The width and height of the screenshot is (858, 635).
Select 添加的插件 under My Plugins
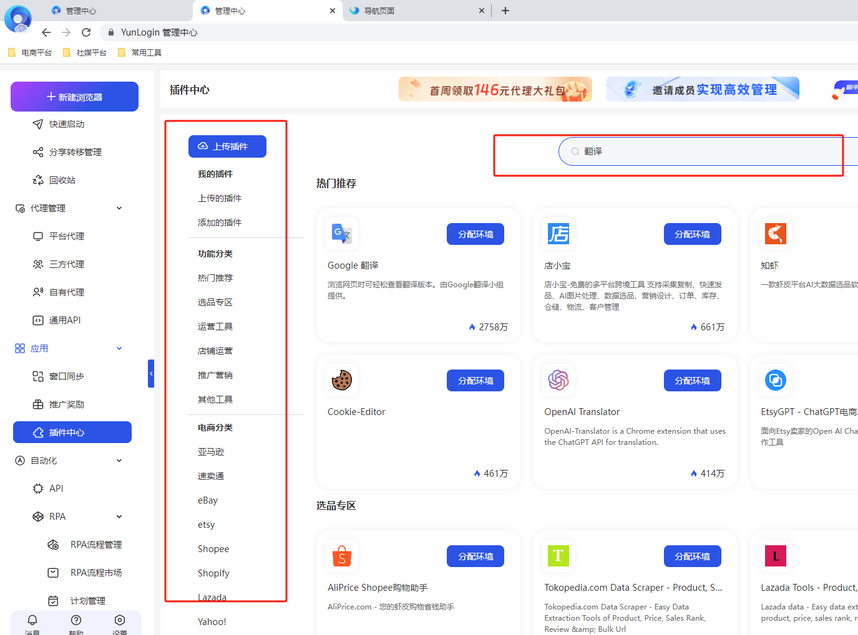[x=220, y=222]
